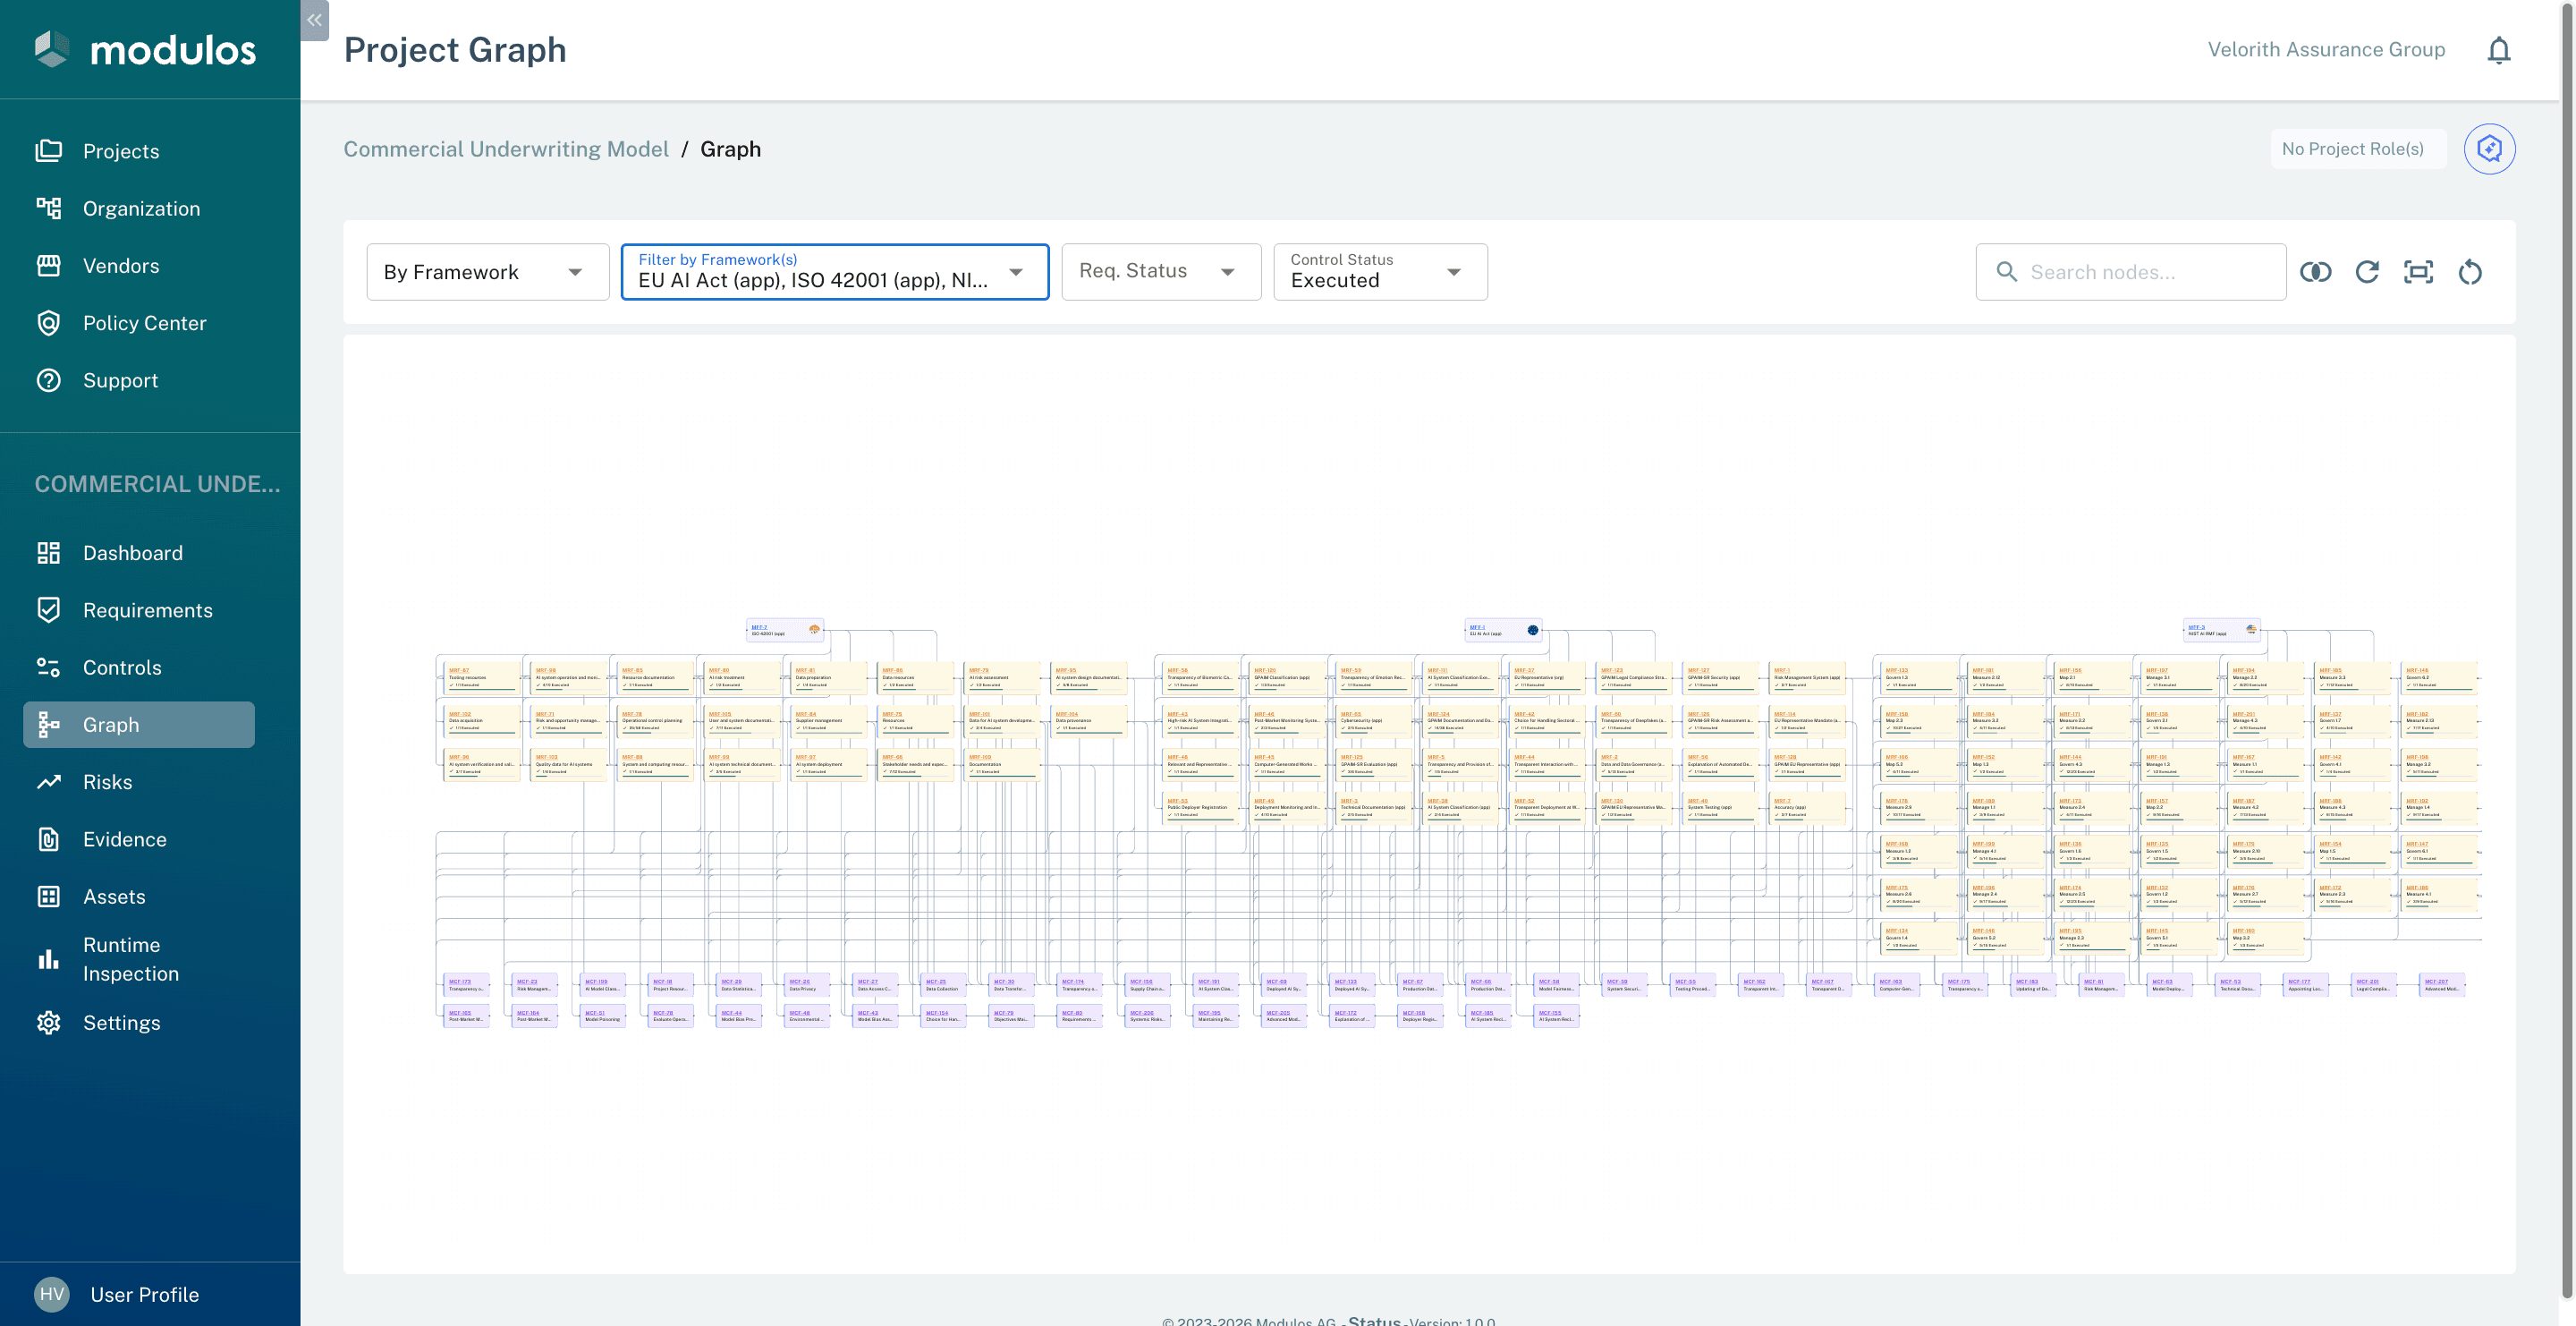
Task: Open notifications bell
Action: tap(2498, 50)
